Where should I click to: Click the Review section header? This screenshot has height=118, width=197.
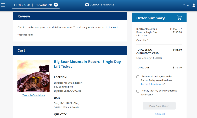(70, 16)
